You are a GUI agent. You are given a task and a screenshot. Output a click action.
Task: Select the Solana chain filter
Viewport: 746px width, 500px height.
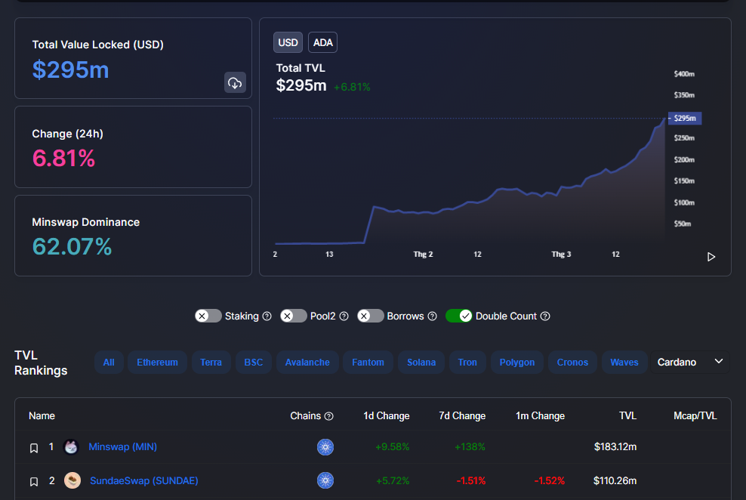(421, 362)
